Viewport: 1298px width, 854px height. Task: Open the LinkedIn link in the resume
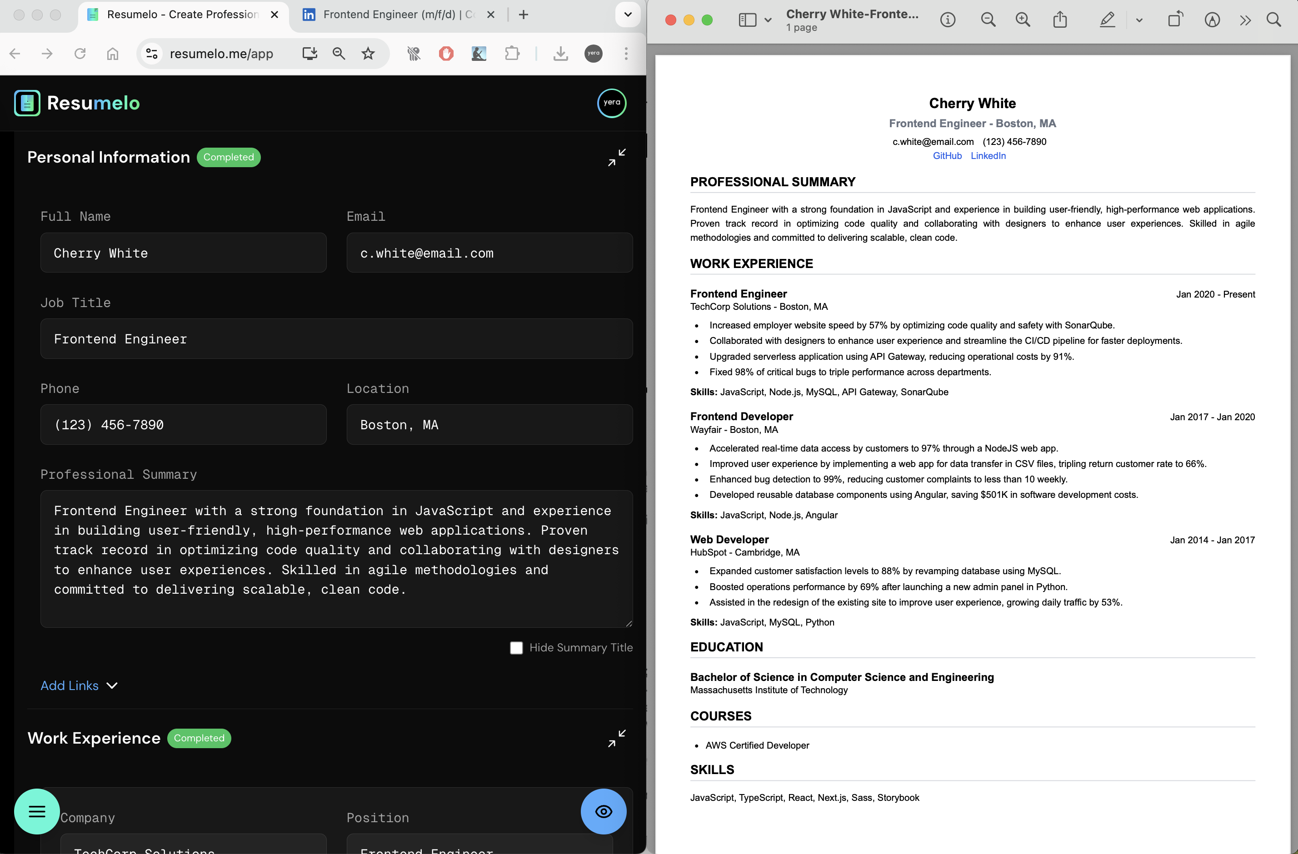click(x=988, y=156)
